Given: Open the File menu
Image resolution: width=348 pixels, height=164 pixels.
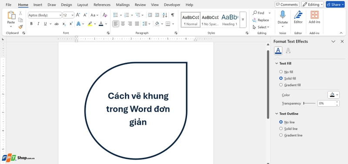Looking at the screenshot, I should click(9, 5).
